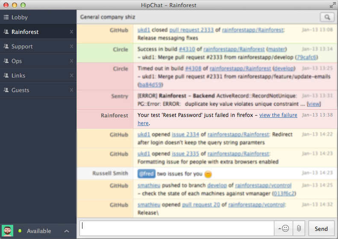Image resolution: width=338 pixels, height=239 pixels.
Task: Click the Guests room people icon
Action: tap(6, 90)
